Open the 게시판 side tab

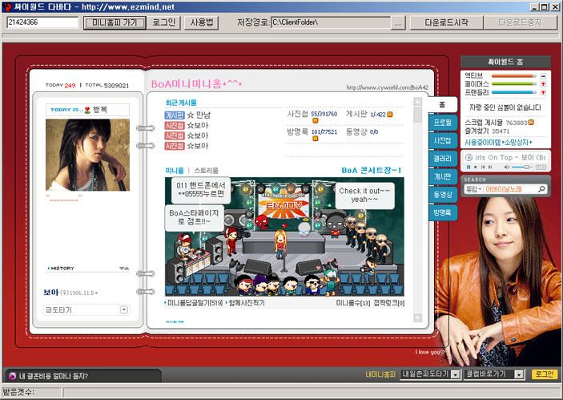(442, 176)
